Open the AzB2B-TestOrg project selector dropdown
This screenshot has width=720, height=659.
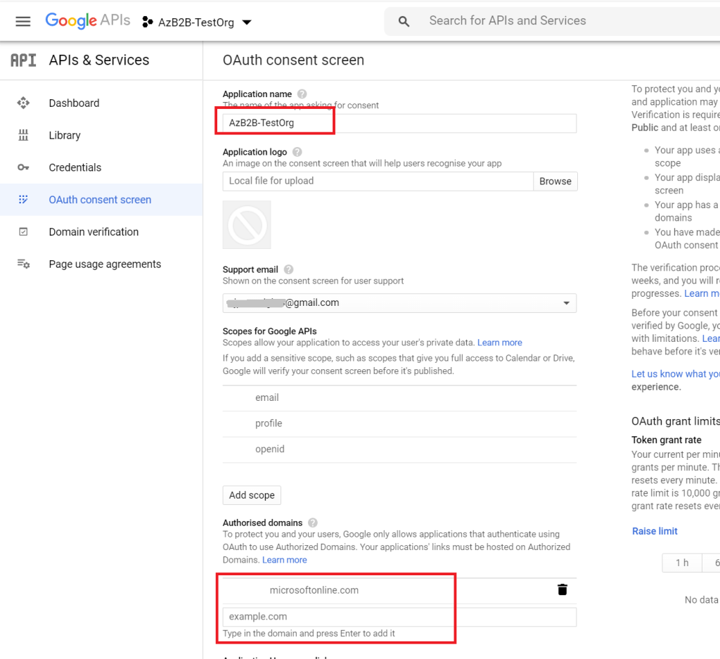[x=197, y=22]
